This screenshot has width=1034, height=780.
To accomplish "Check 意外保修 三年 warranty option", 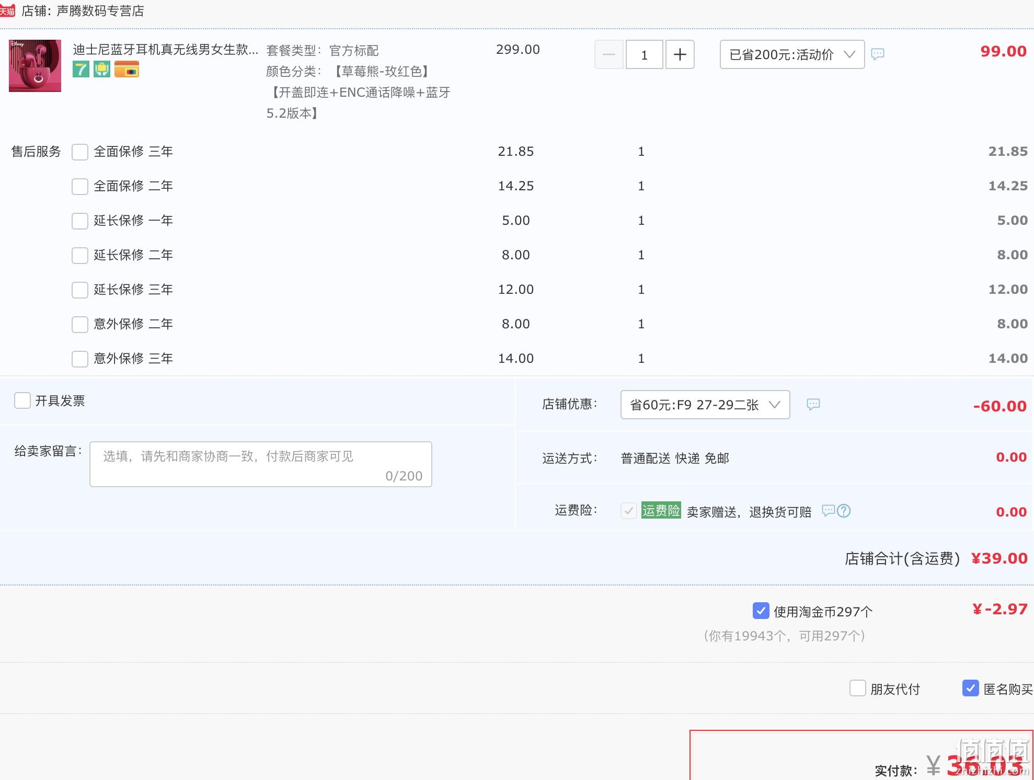I will coord(80,359).
